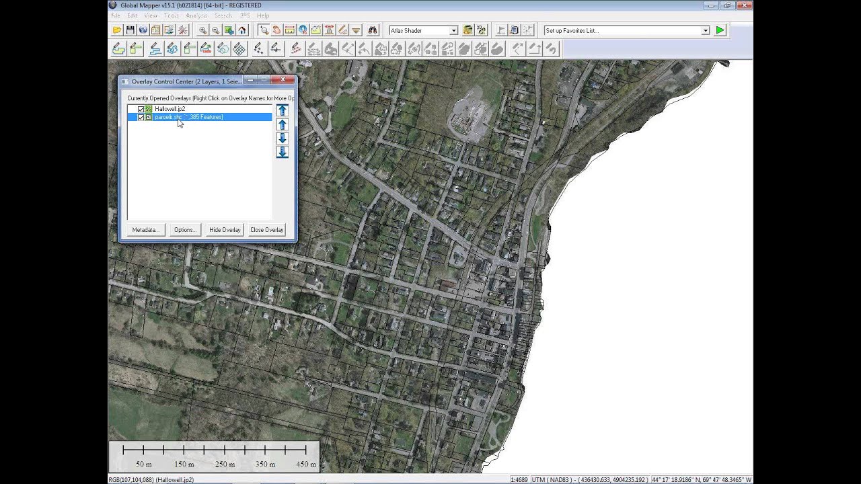
Task: Move overlay to bottom with last arrow
Action: point(283,153)
